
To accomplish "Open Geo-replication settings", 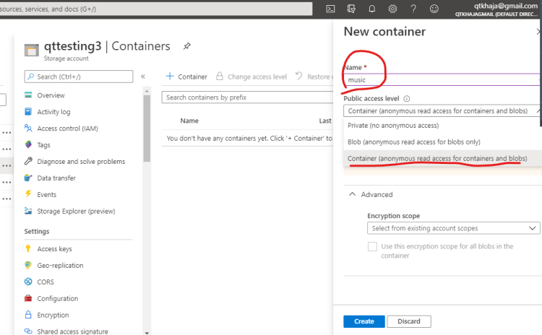I will point(60,266).
